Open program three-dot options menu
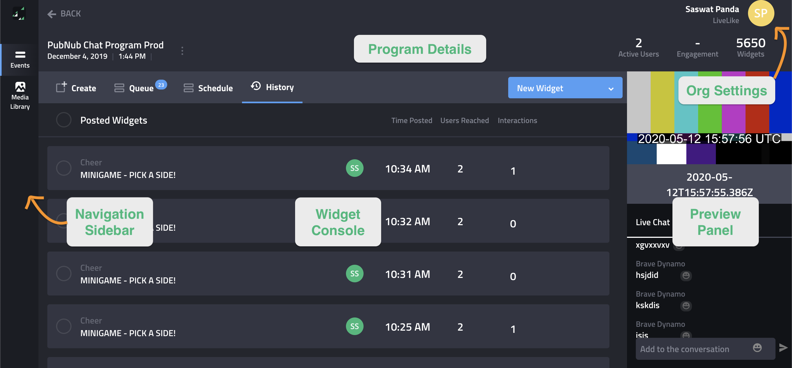The width and height of the screenshot is (792, 368). 182,51
